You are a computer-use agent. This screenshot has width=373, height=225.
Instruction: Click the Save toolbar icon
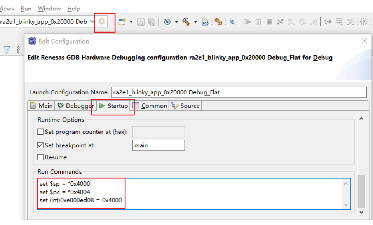point(141,22)
